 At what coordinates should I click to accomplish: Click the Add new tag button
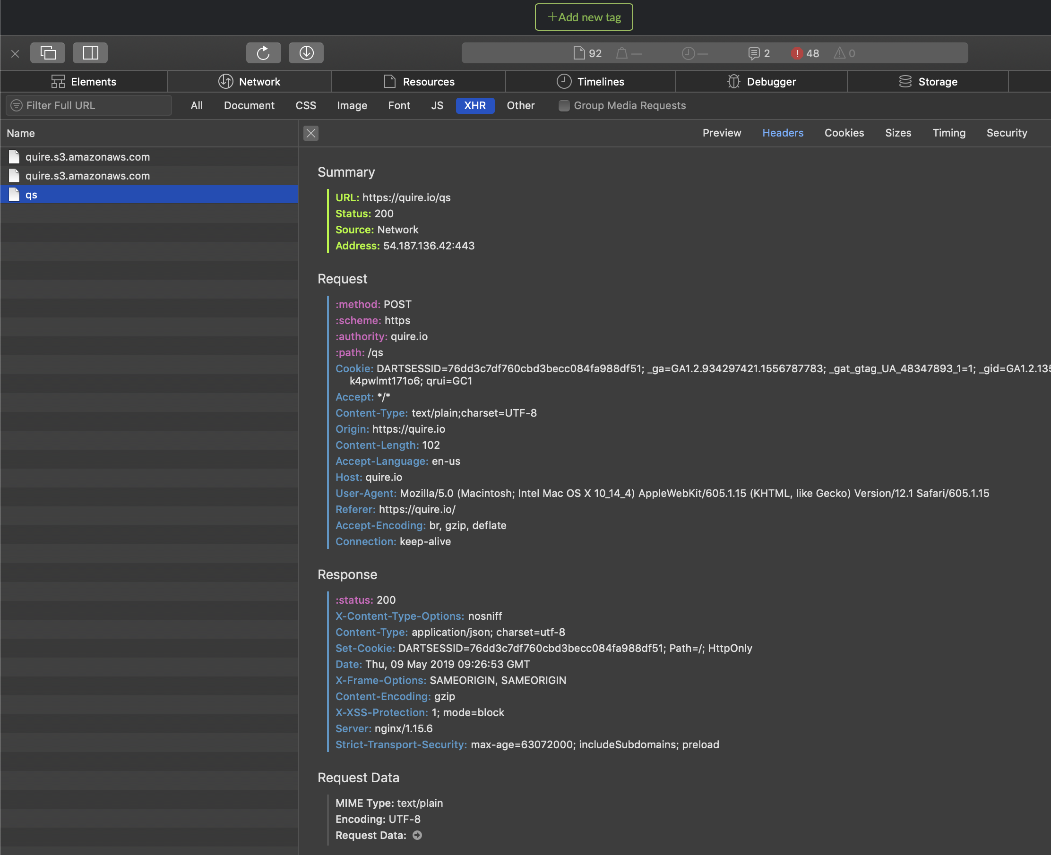584,17
